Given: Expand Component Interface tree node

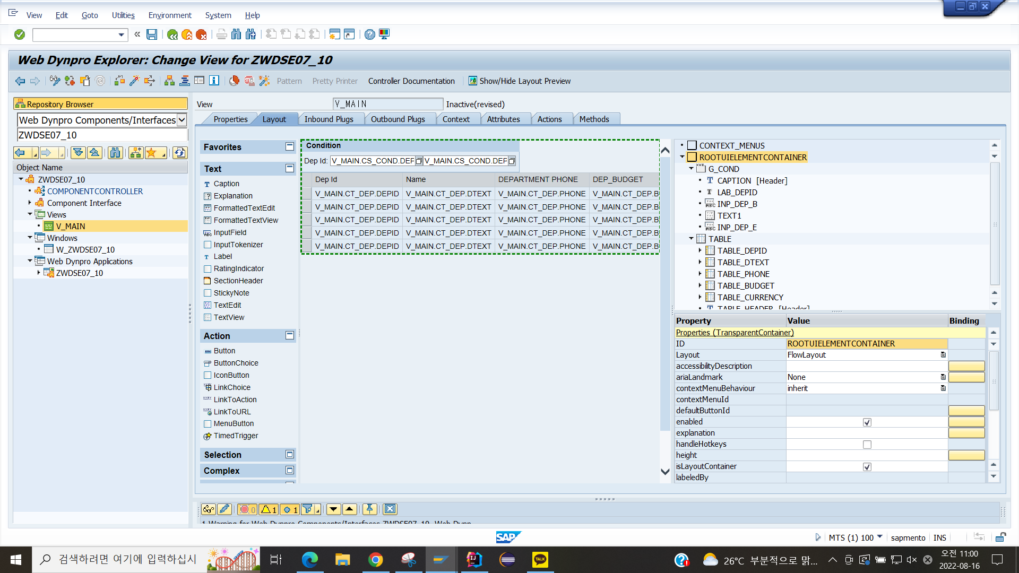Looking at the screenshot, I should [30, 203].
